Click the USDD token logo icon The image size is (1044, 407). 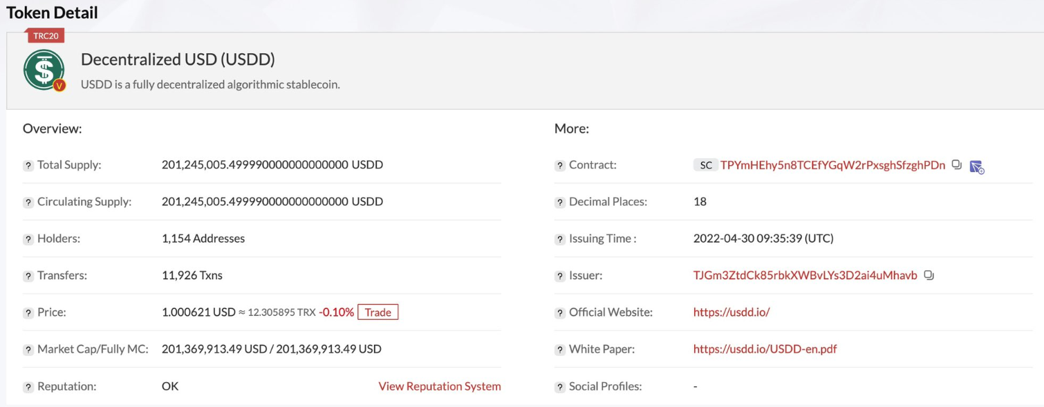pyautogui.click(x=44, y=70)
